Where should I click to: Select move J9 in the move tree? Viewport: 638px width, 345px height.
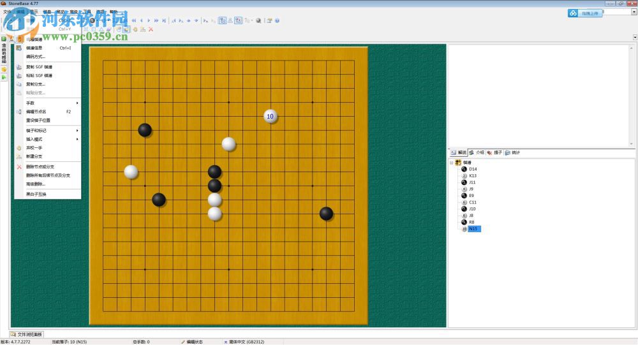(x=471, y=189)
